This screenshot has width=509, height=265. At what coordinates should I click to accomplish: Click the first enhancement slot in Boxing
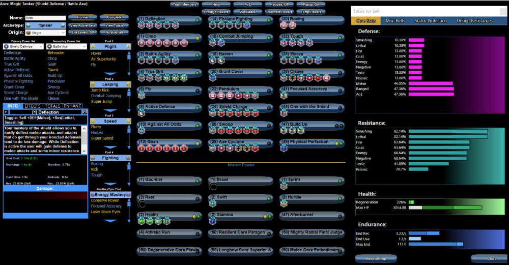pos(284,24)
